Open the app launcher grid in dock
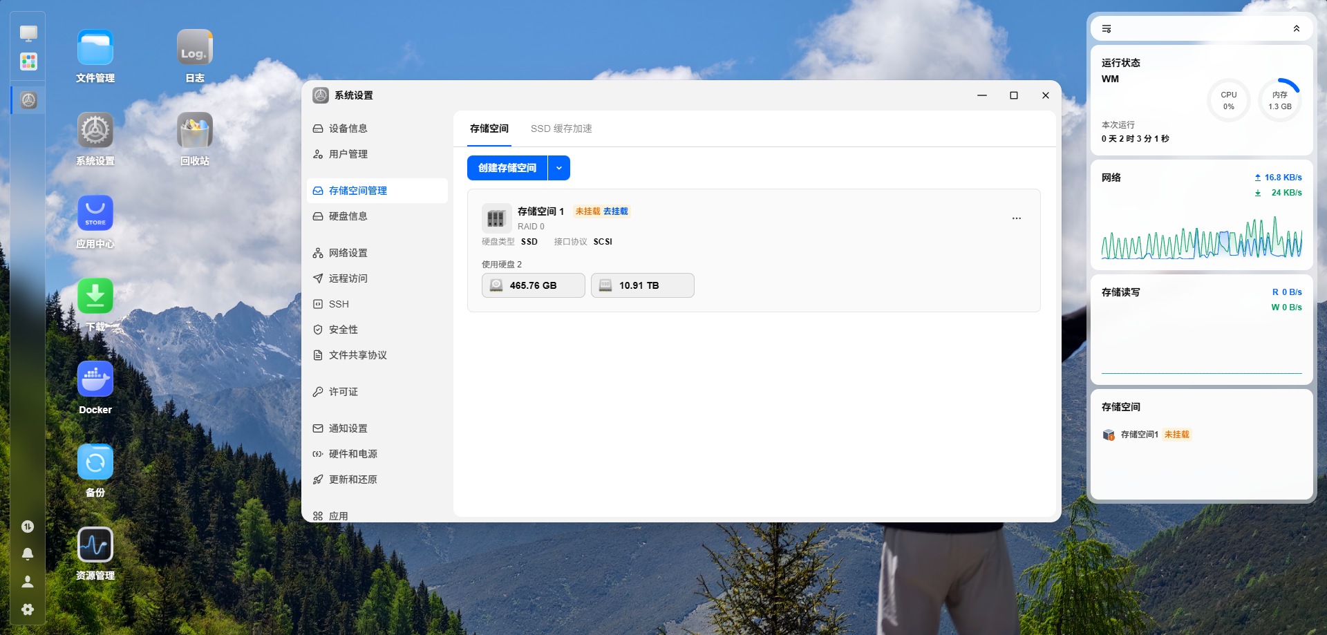This screenshot has width=1327, height=635. click(x=28, y=61)
